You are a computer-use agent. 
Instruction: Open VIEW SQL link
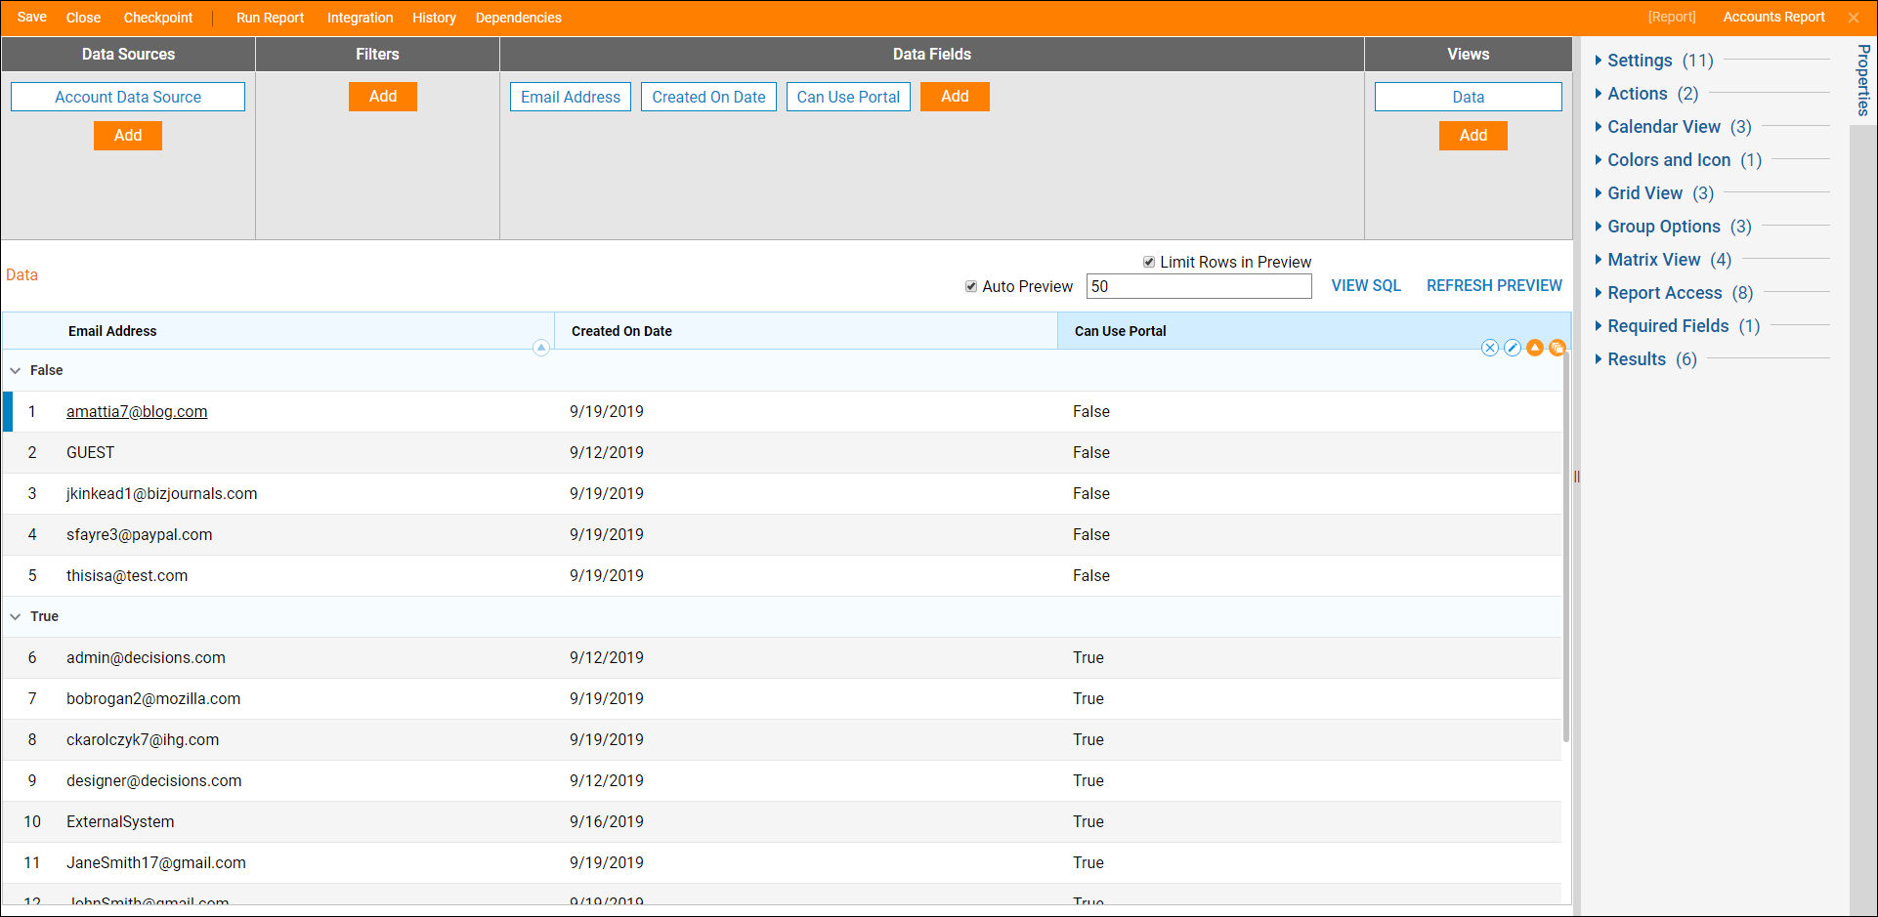point(1366,286)
